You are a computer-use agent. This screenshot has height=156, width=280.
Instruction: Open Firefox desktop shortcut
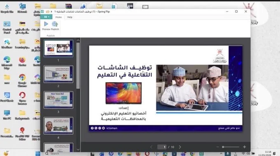pyautogui.click(x=22, y=61)
